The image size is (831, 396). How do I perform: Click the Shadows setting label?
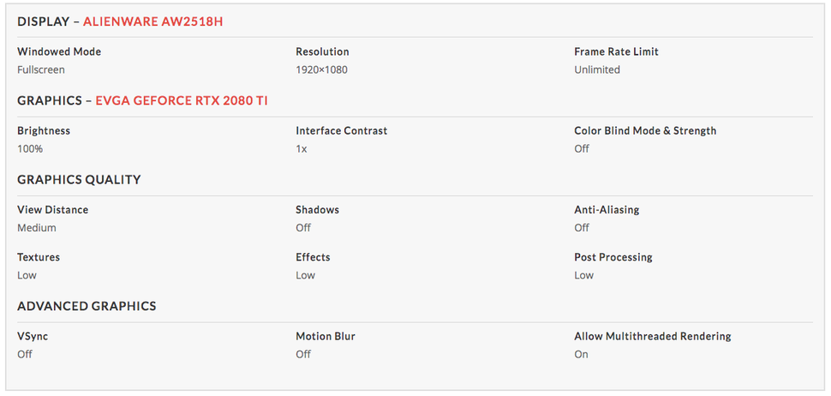(317, 209)
